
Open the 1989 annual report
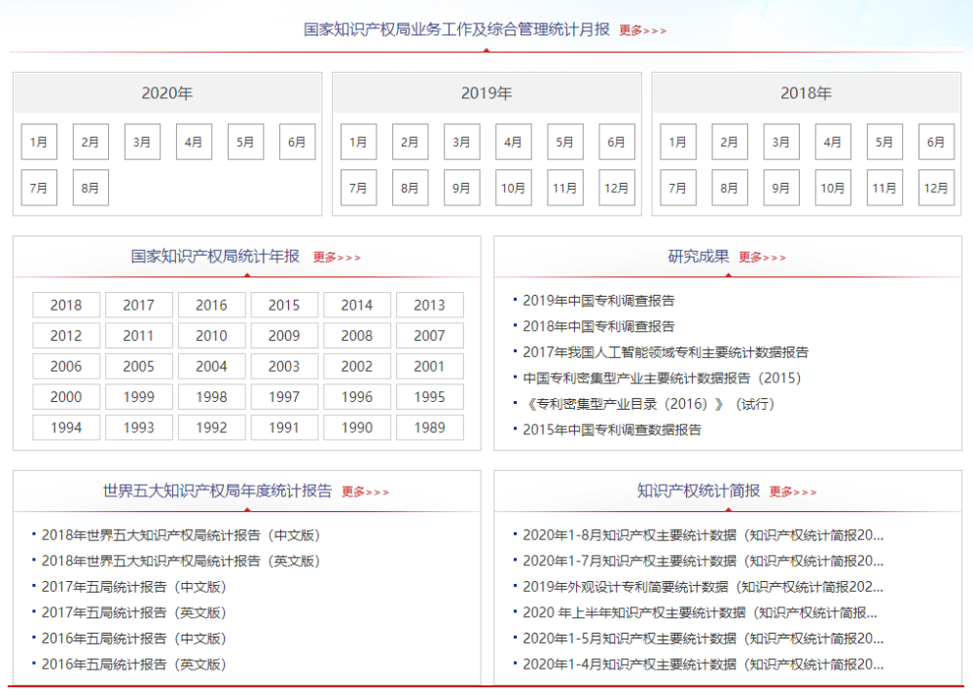(429, 427)
